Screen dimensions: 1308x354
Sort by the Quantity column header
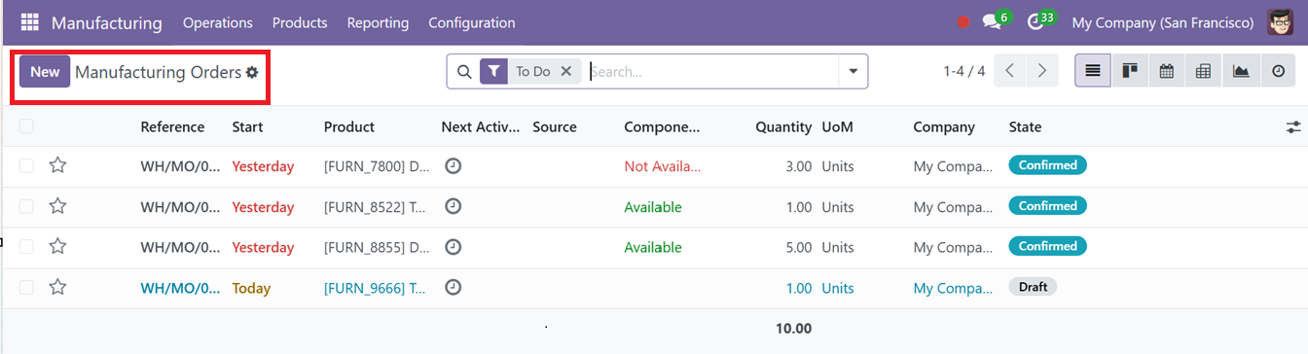[x=783, y=126]
